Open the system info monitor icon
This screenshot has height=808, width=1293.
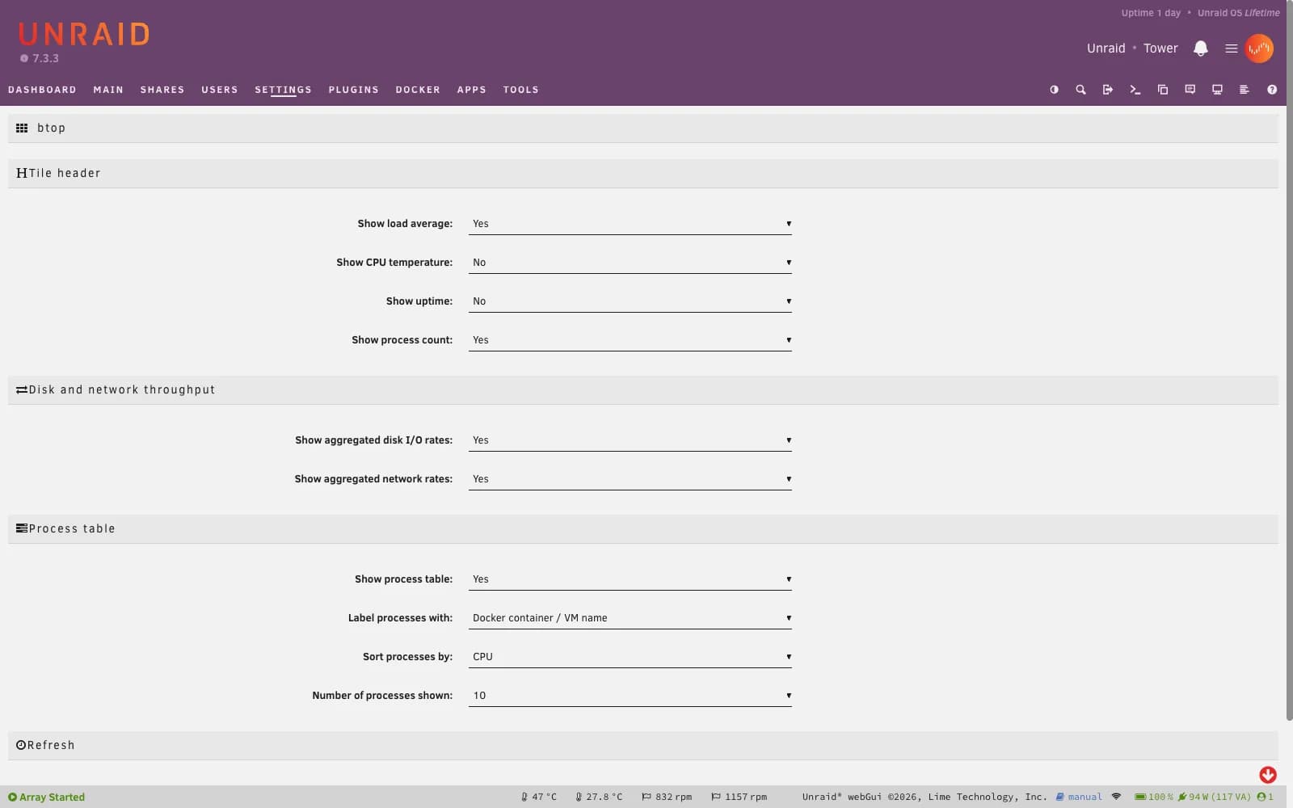point(1217,90)
